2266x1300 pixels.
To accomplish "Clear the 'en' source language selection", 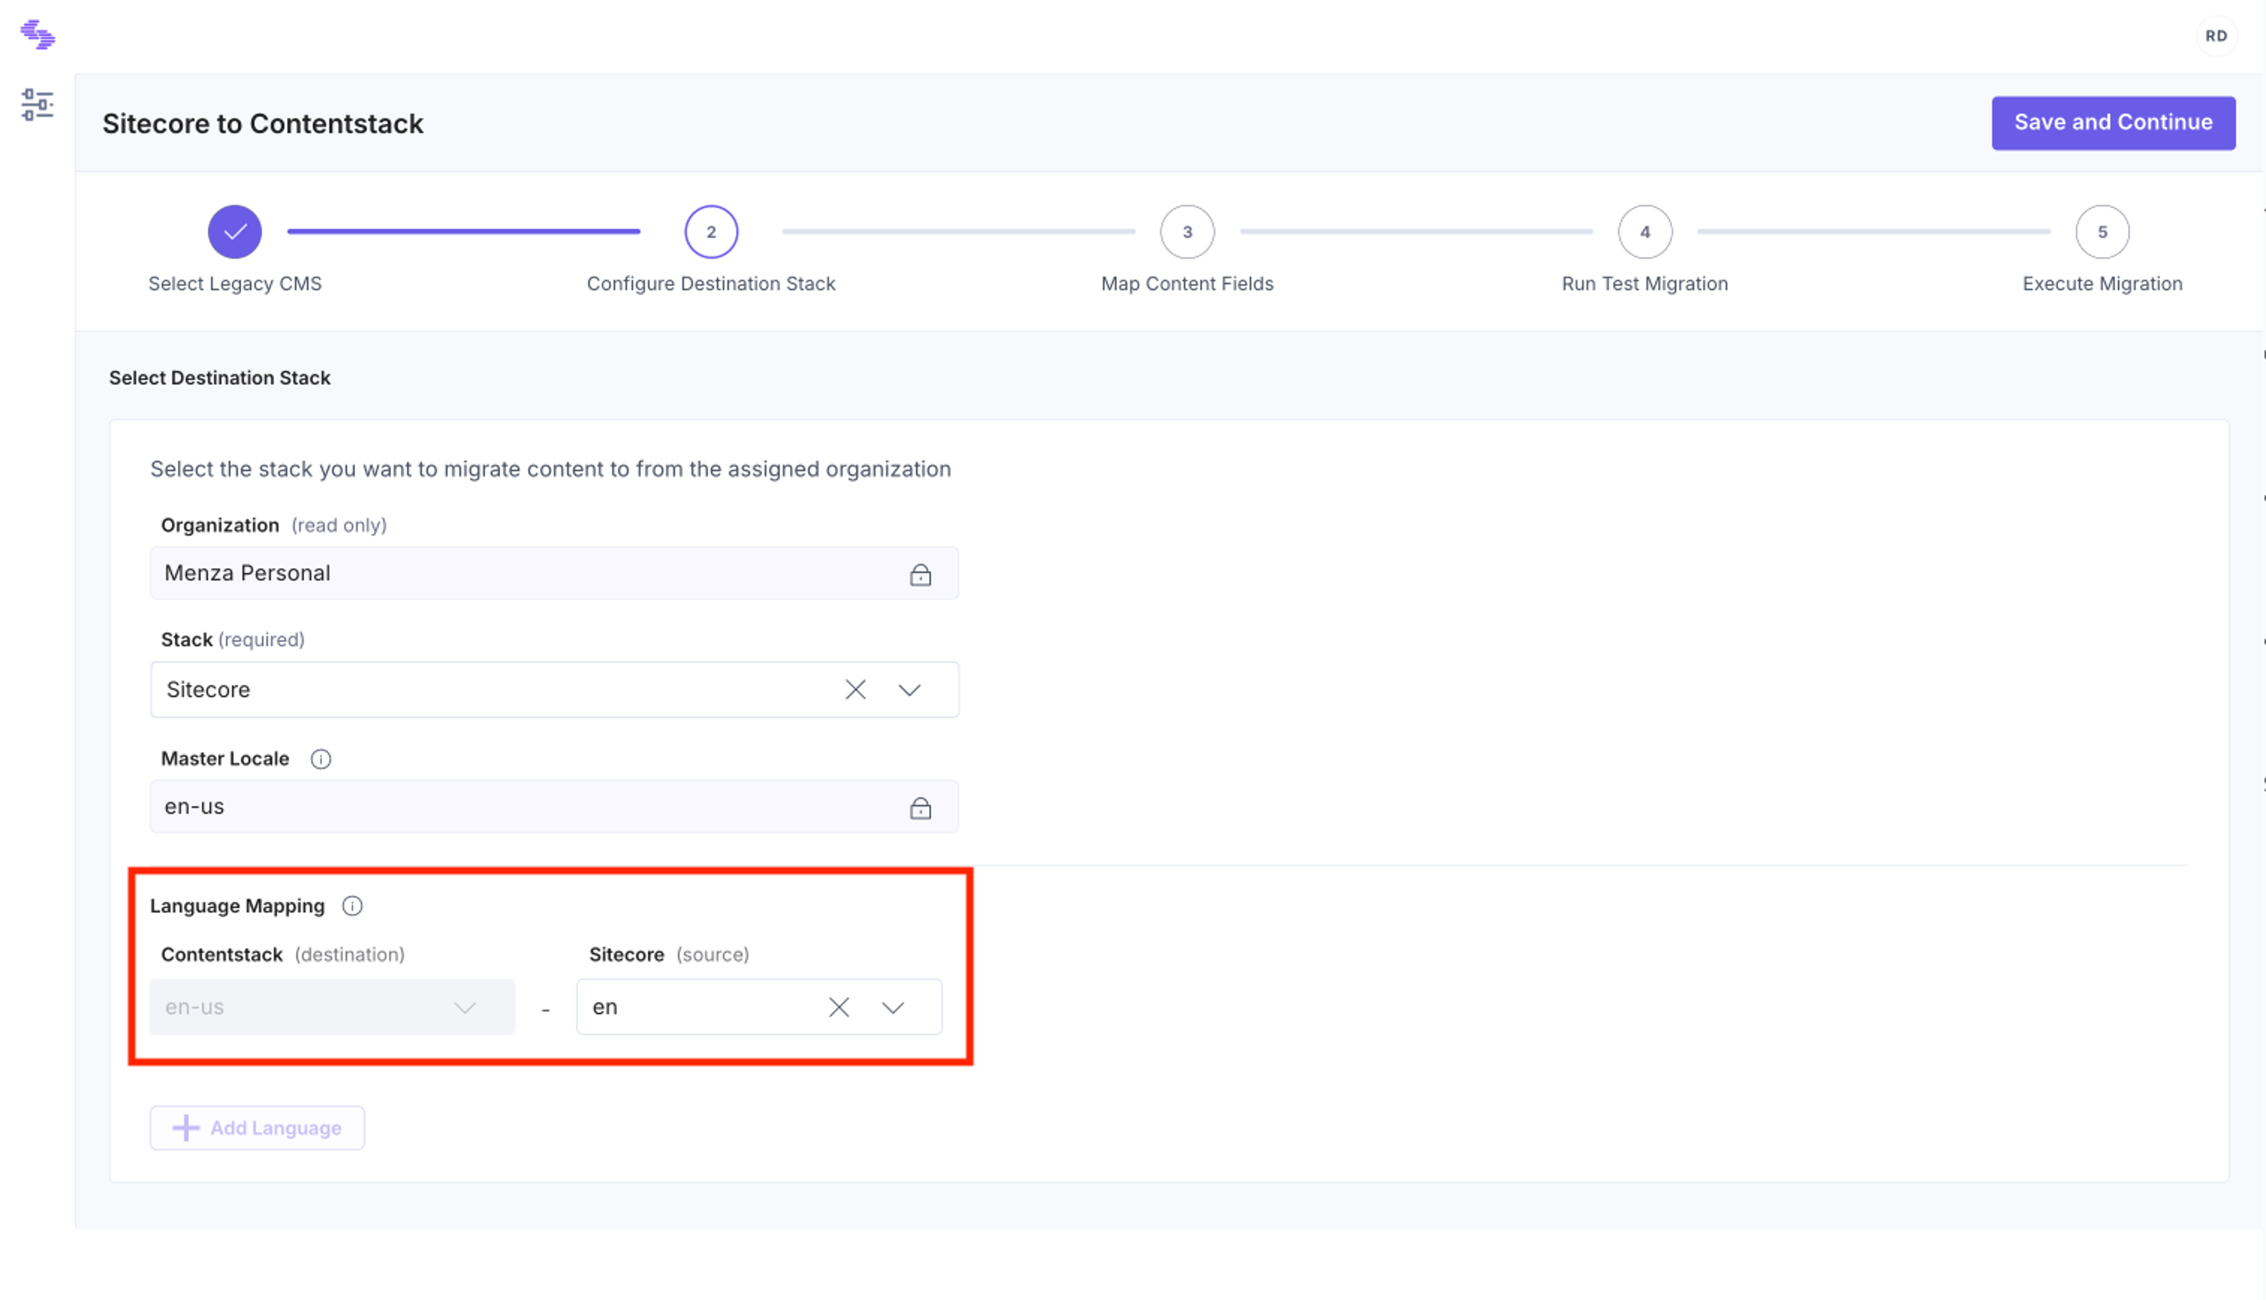I will click(838, 1008).
